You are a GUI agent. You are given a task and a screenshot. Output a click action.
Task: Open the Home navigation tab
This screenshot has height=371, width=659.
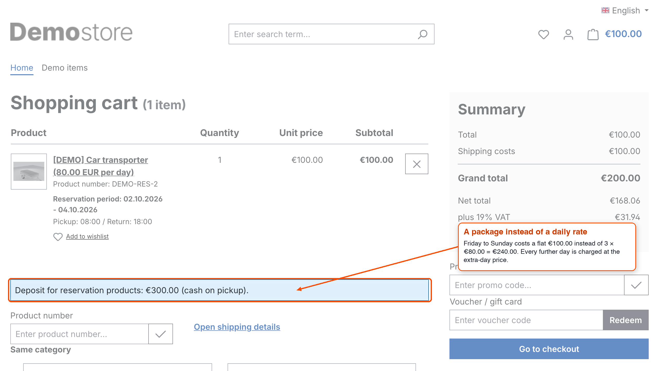[x=22, y=68]
